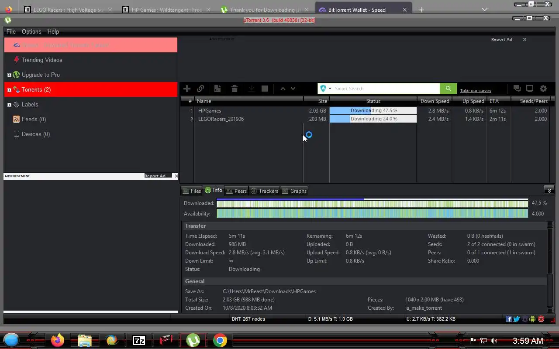Click the Create New Torrent document icon

[217, 89]
